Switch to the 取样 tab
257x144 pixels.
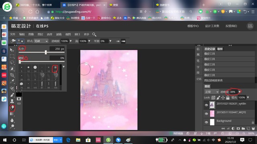click(220, 49)
